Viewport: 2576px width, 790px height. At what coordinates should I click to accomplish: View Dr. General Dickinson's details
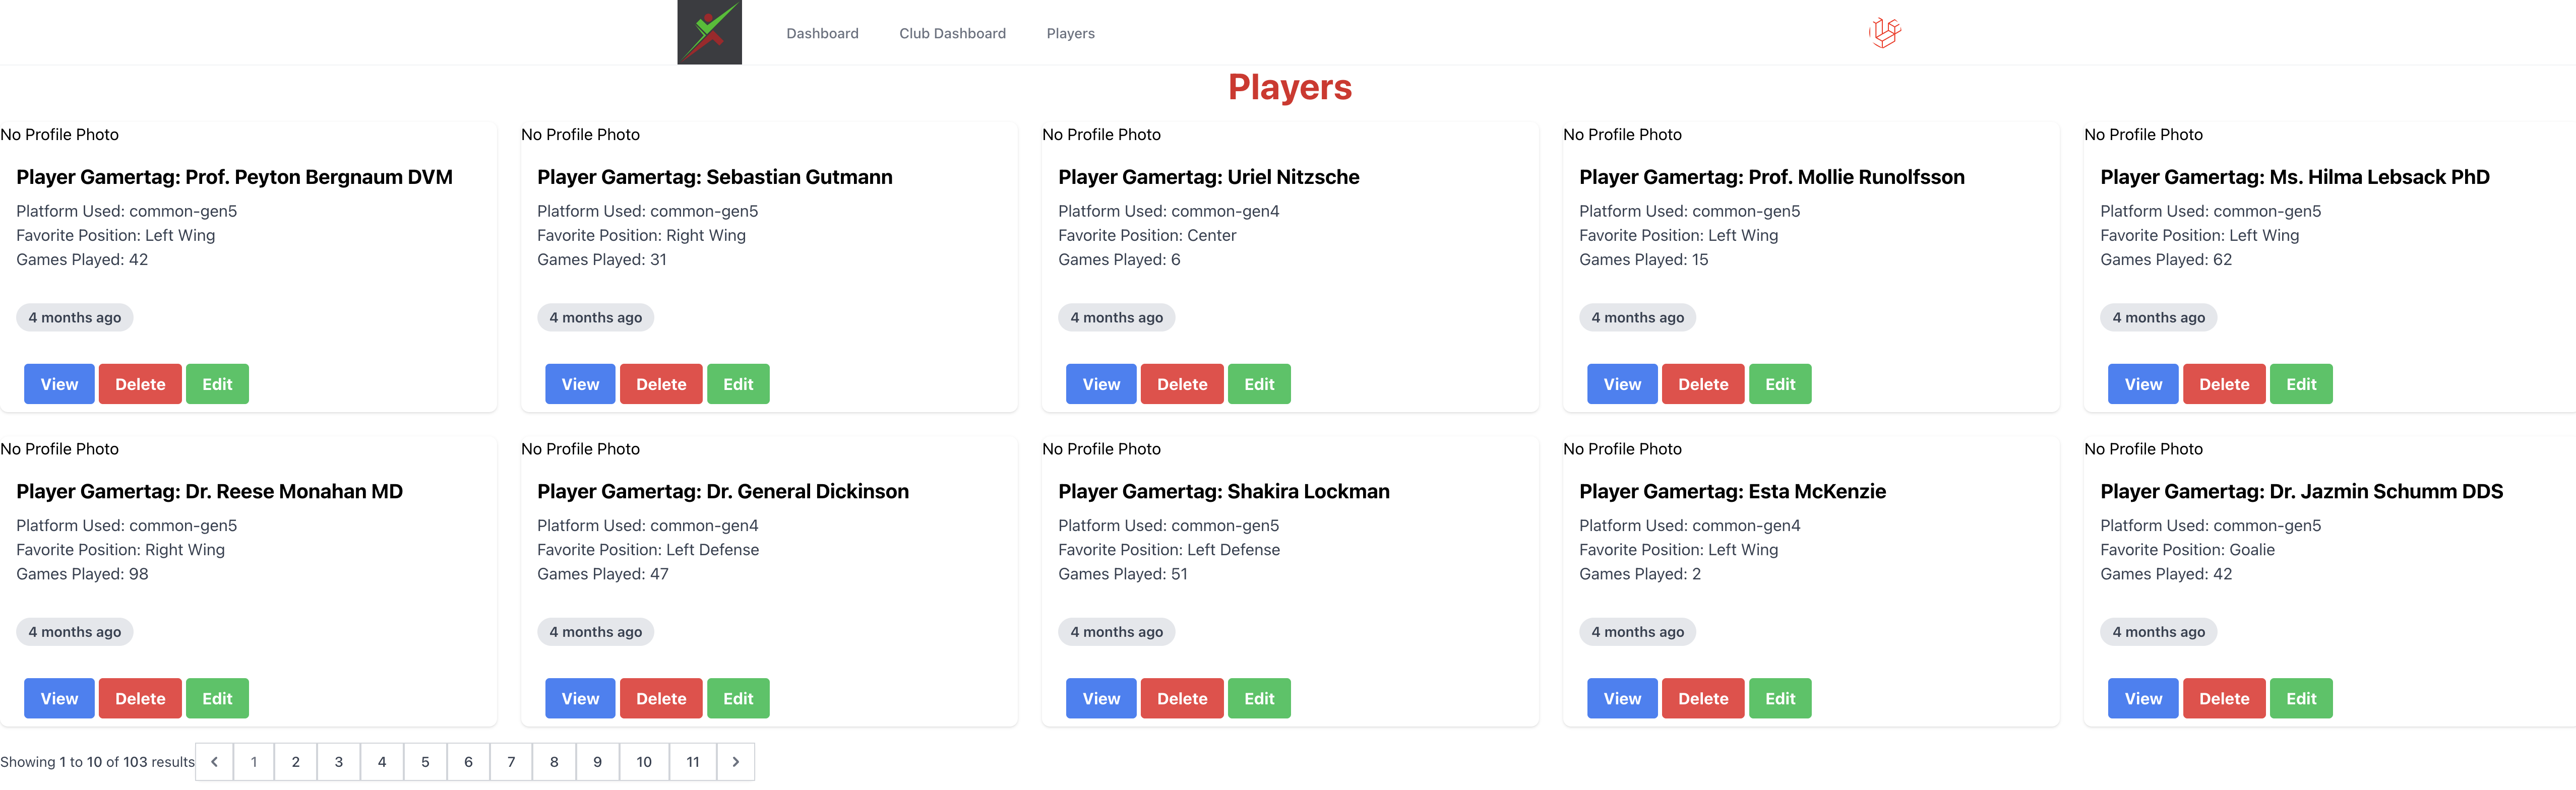tap(580, 698)
